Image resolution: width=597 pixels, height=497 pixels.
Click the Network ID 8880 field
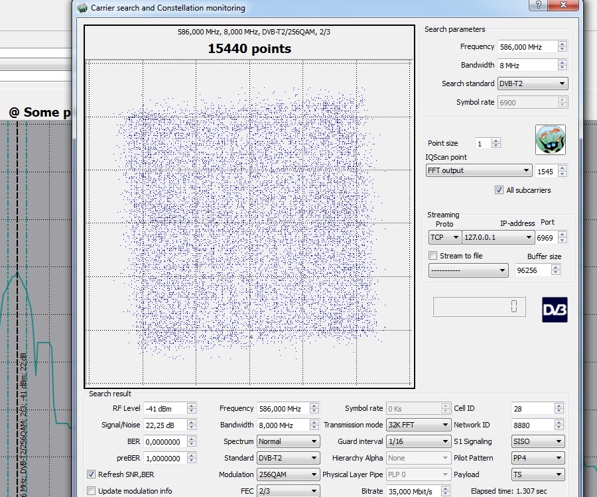(x=533, y=425)
